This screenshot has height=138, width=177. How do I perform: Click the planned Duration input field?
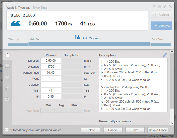click(x=51, y=61)
